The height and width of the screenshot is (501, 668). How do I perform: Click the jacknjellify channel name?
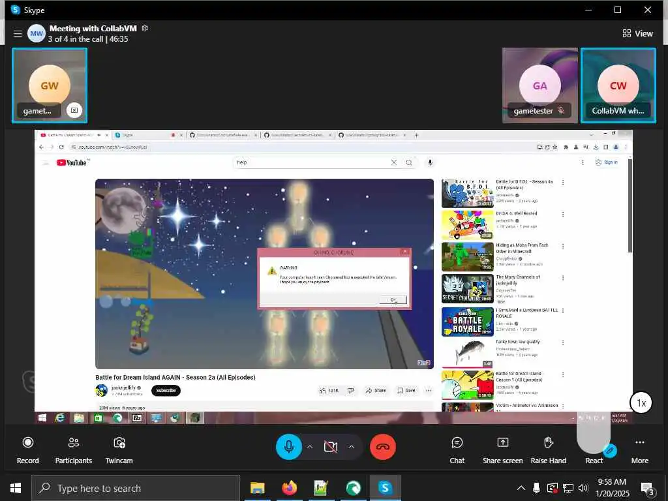tap(123, 387)
